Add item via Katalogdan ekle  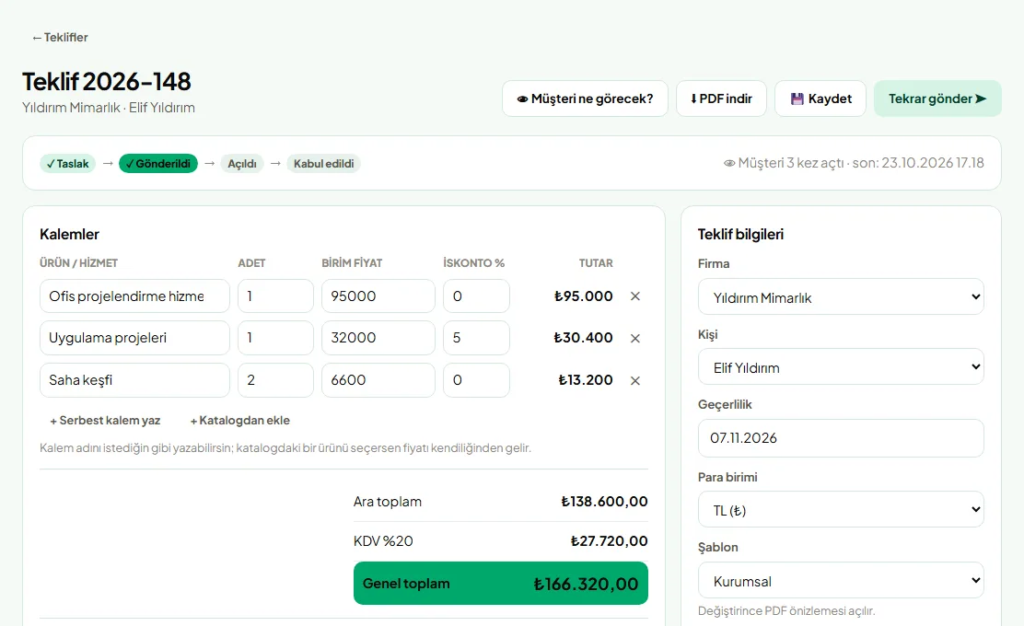pos(239,421)
